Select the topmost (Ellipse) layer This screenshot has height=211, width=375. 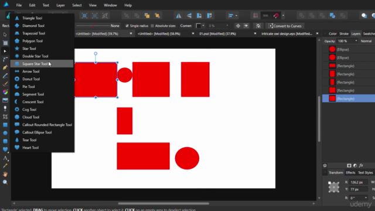coord(349,49)
